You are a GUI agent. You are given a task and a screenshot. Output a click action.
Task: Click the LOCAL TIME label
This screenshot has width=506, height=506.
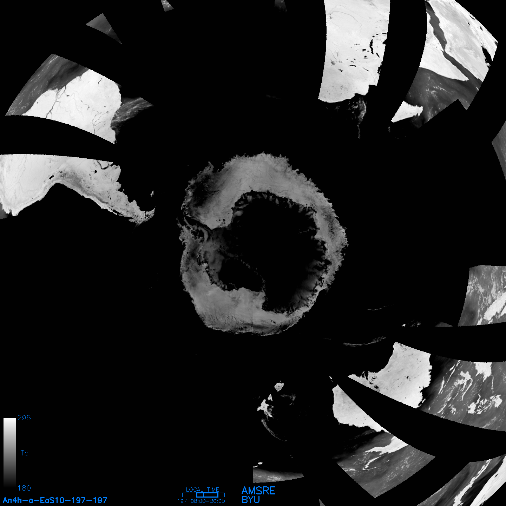pyautogui.click(x=203, y=489)
